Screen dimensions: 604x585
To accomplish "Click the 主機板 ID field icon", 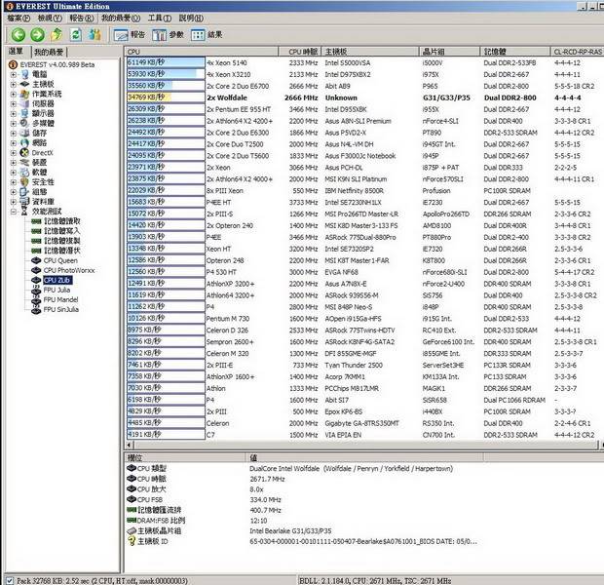I will tap(132, 541).
